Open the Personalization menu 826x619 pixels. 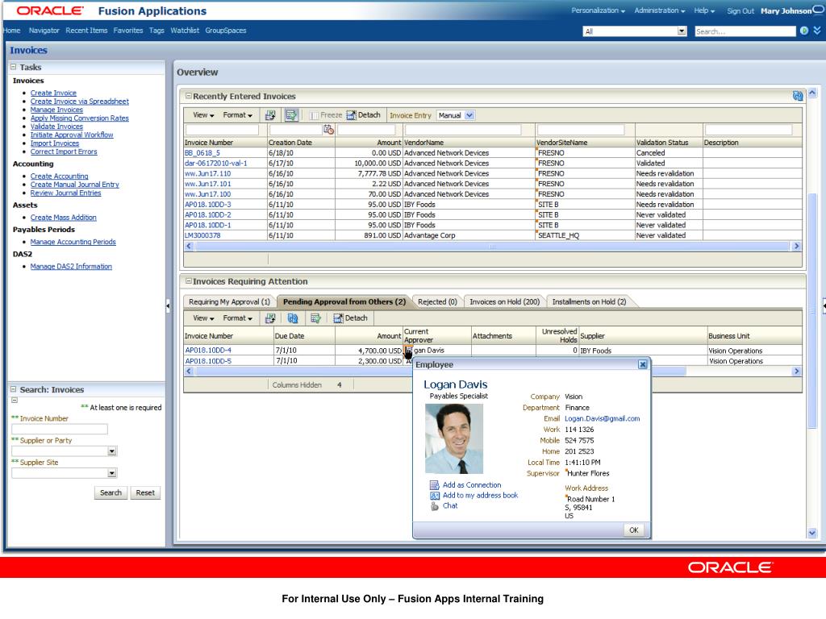click(x=598, y=10)
